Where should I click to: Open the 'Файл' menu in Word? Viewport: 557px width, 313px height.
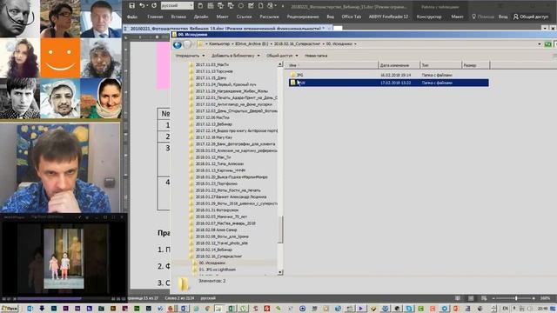131,17
